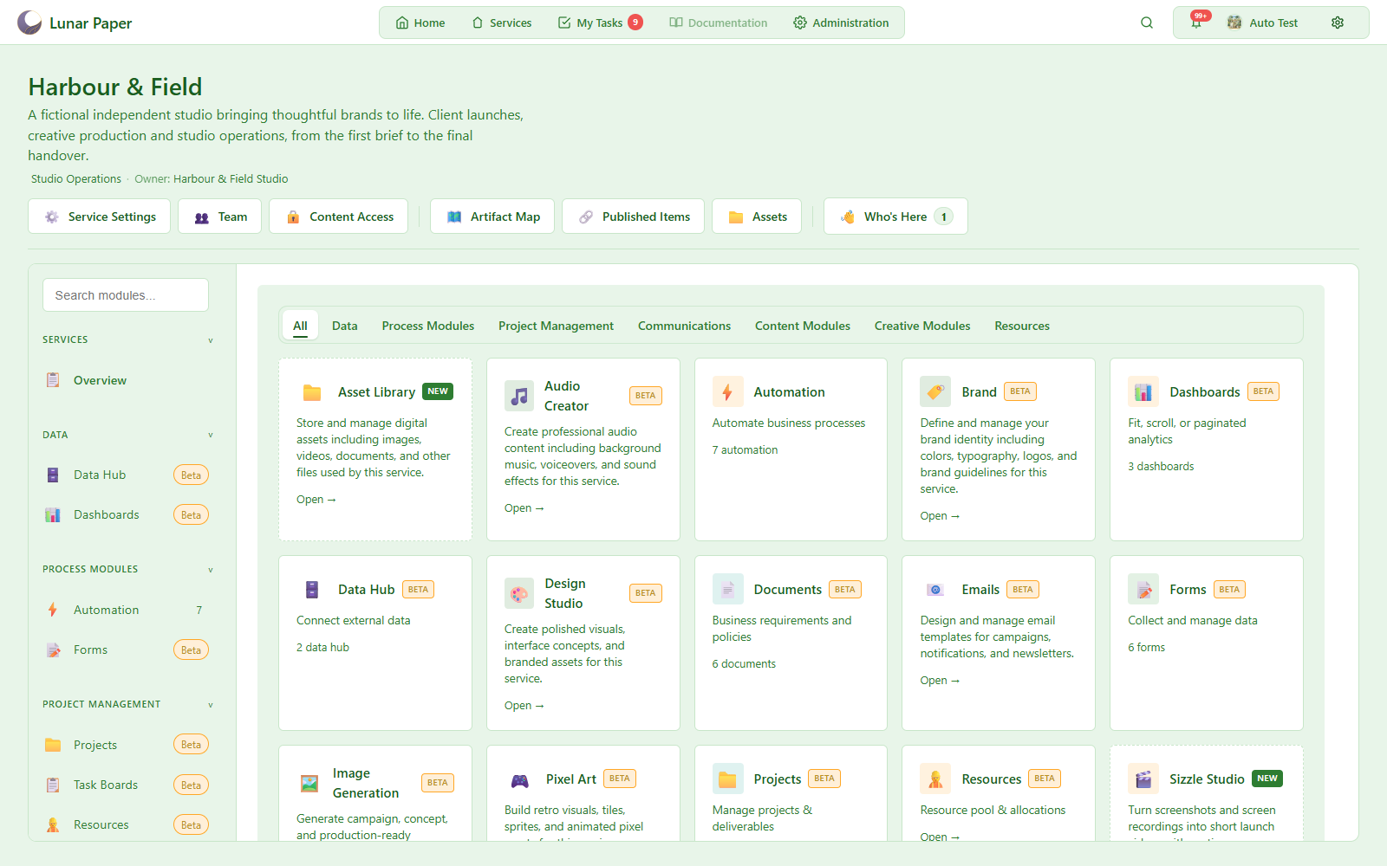Open the Administration menu item
The width and height of the screenshot is (1387, 866).
[x=841, y=23]
